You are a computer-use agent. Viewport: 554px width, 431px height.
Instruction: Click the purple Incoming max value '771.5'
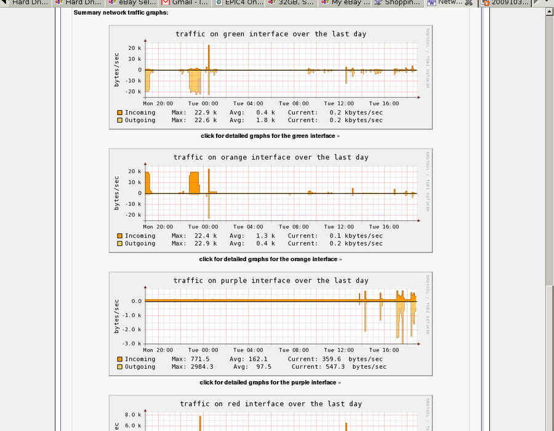click(x=200, y=360)
